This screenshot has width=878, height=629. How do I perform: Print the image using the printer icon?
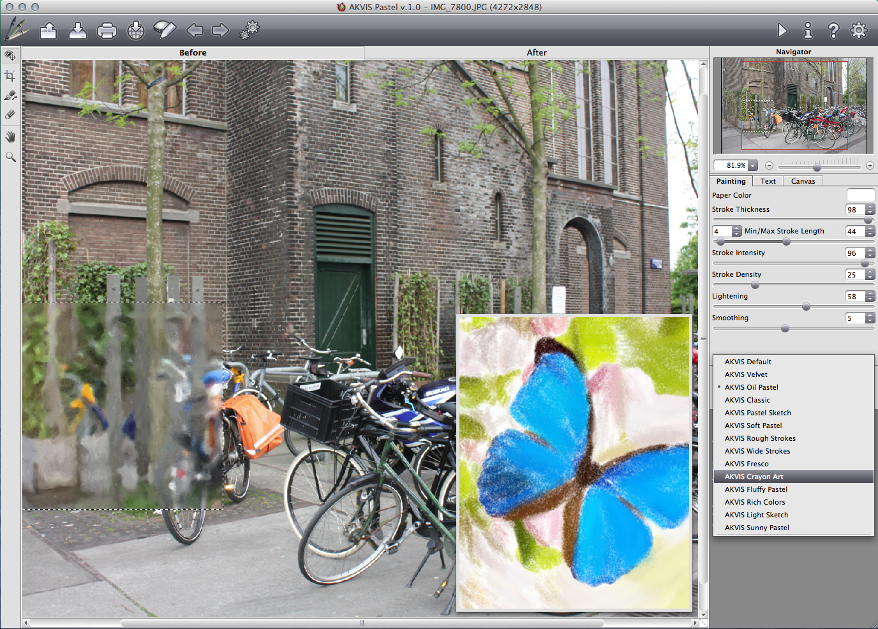pyautogui.click(x=107, y=30)
